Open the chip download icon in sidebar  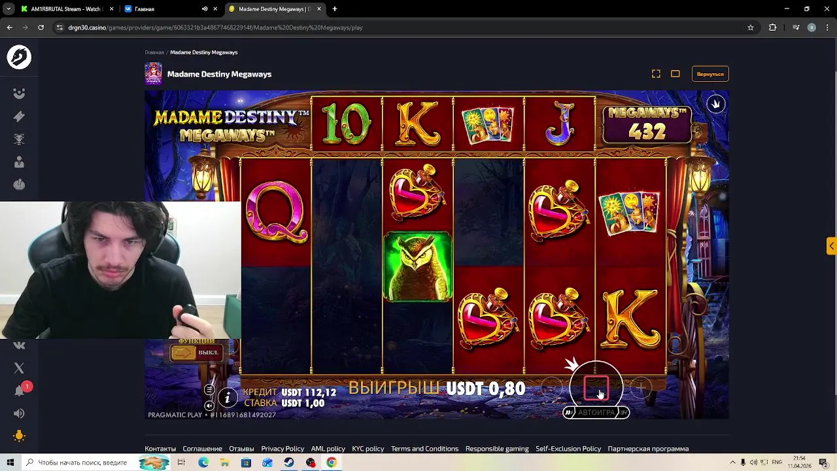[19, 184]
